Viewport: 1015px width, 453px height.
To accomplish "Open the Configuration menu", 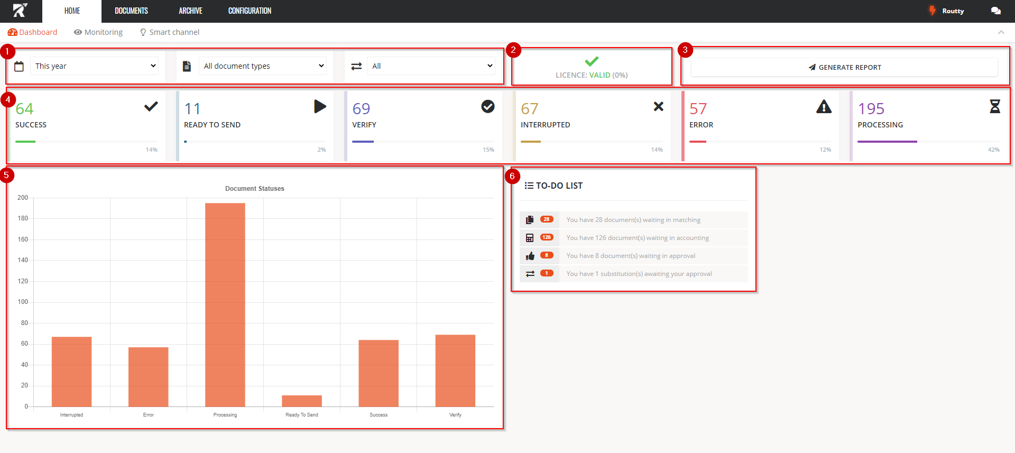I will coord(250,11).
